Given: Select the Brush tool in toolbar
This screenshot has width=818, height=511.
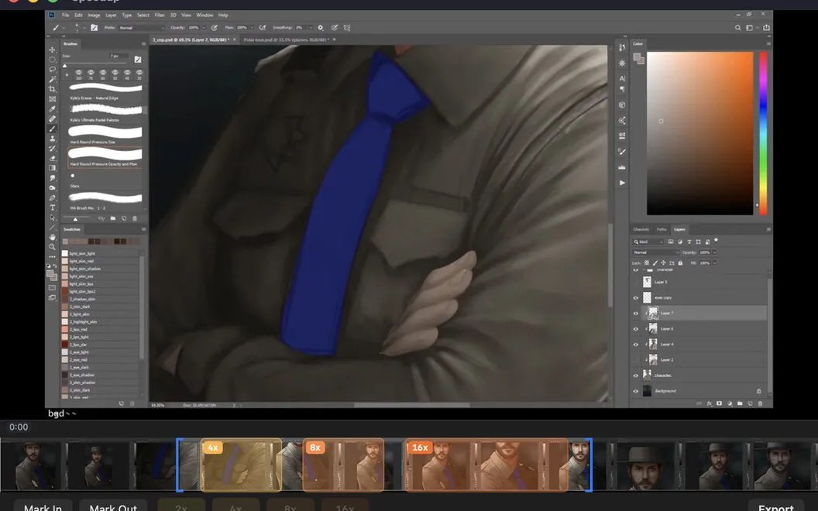Looking at the screenshot, I should [x=52, y=129].
